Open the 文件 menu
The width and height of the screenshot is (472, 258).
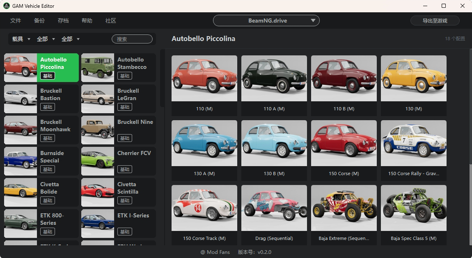[x=16, y=21]
